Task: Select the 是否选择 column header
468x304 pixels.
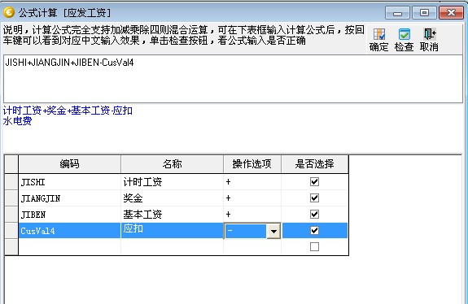Action: point(315,164)
